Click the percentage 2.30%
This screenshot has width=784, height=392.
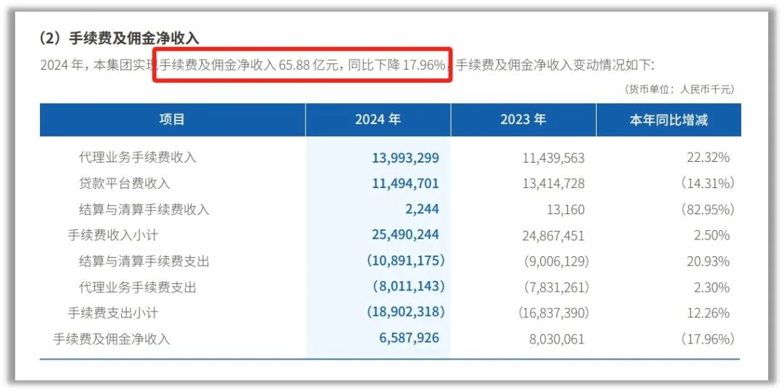coord(712,287)
